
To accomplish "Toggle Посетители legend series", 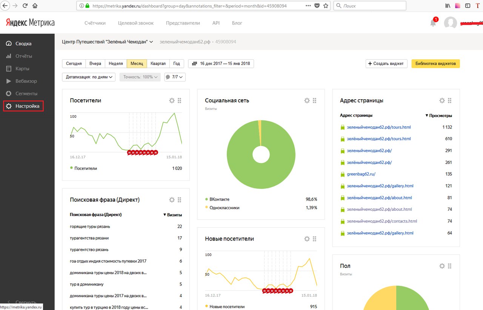I will [x=84, y=168].
